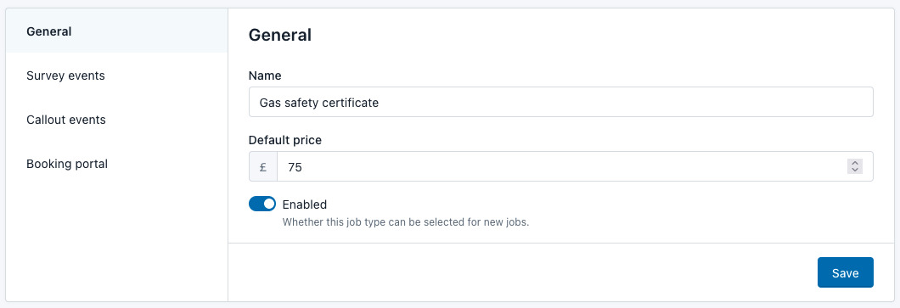Click the 'Enabled' label next to switch
The image size is (900, 308).
(x=305, y=204)
